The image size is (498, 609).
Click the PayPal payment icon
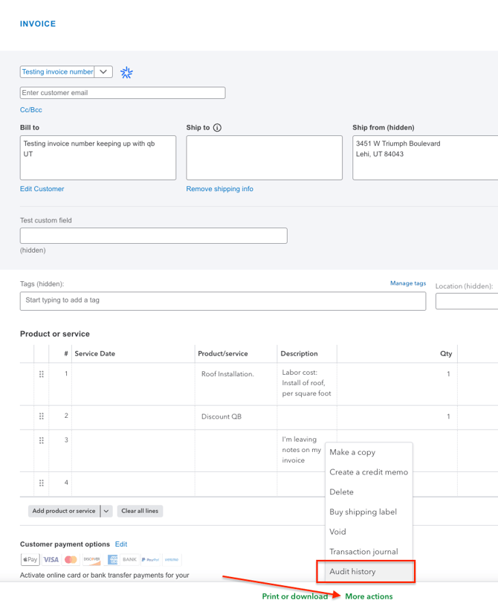click(x=151, y=559)
